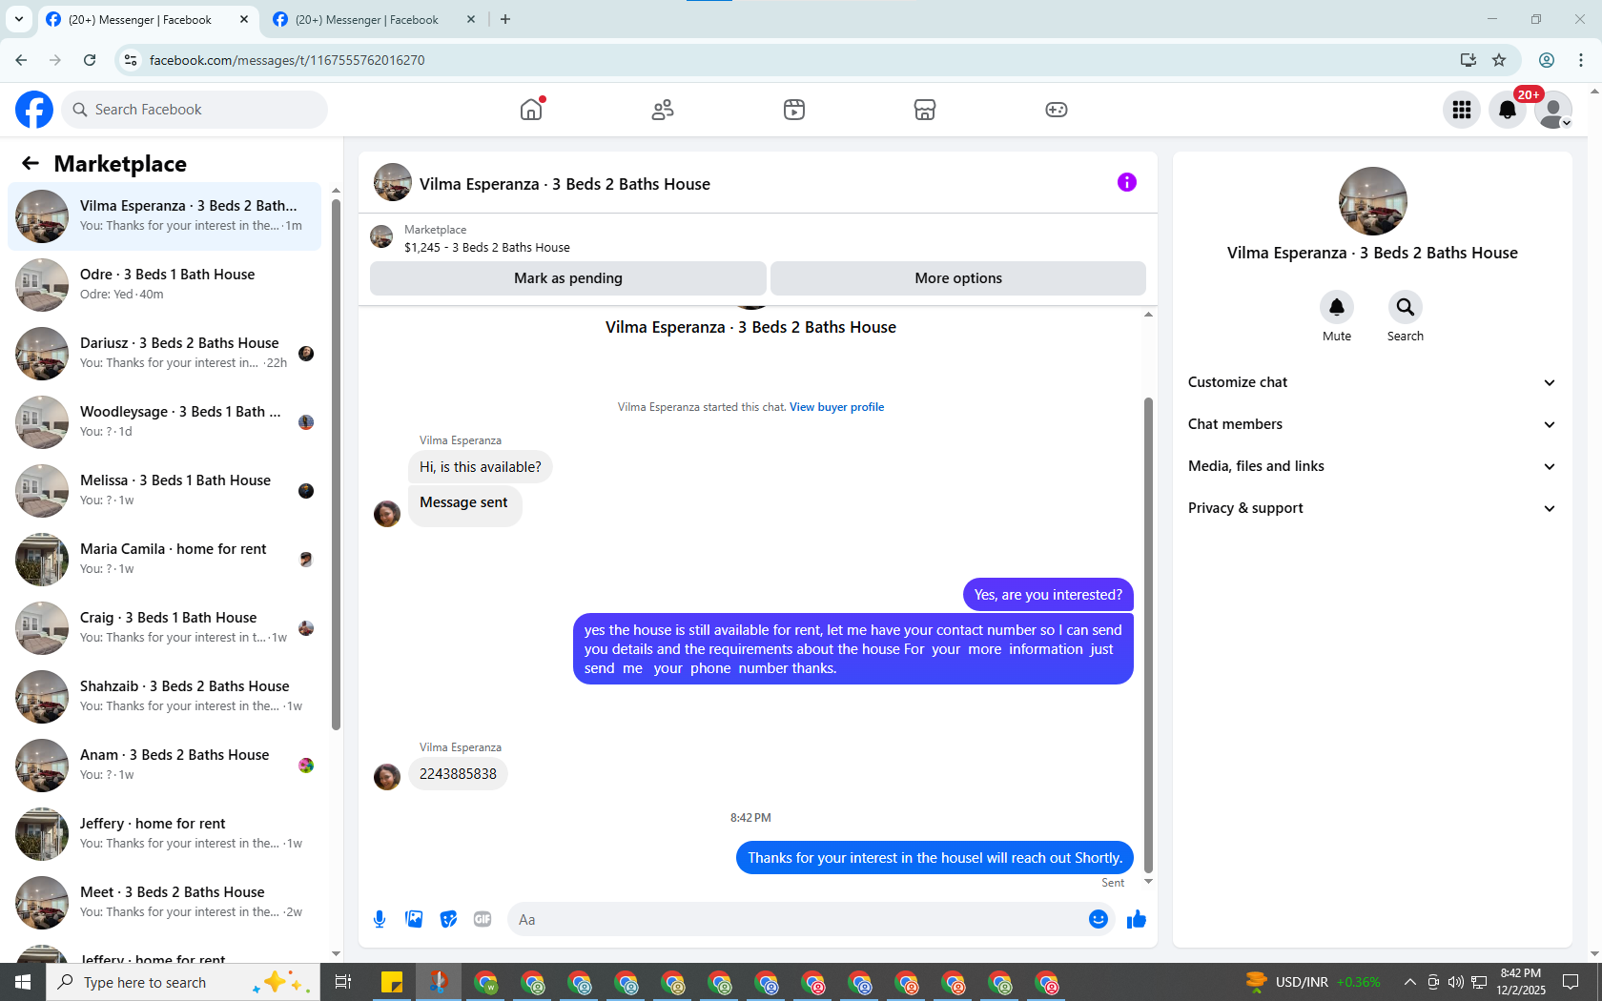Image resolution: width=1602 pixels, height=1001 pixels.
Task: Bookmark this page with star icon
Action: (x=1499, y=60)
